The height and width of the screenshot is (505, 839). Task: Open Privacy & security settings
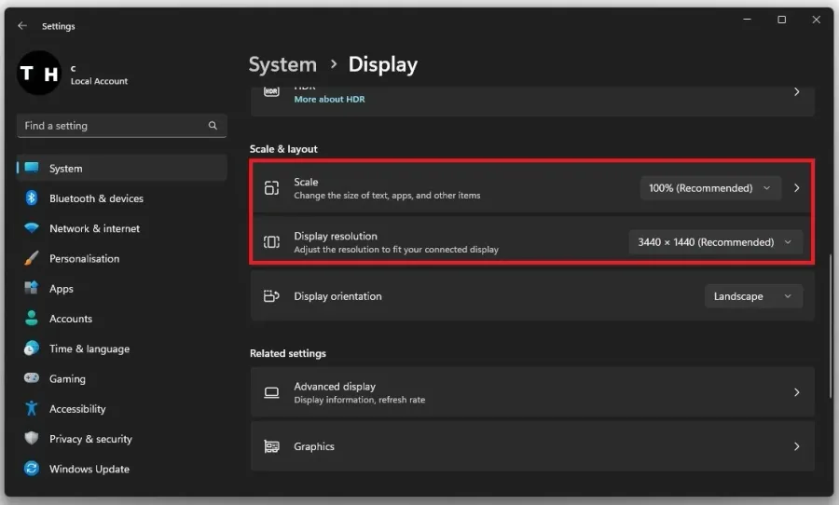coord(122,439)
